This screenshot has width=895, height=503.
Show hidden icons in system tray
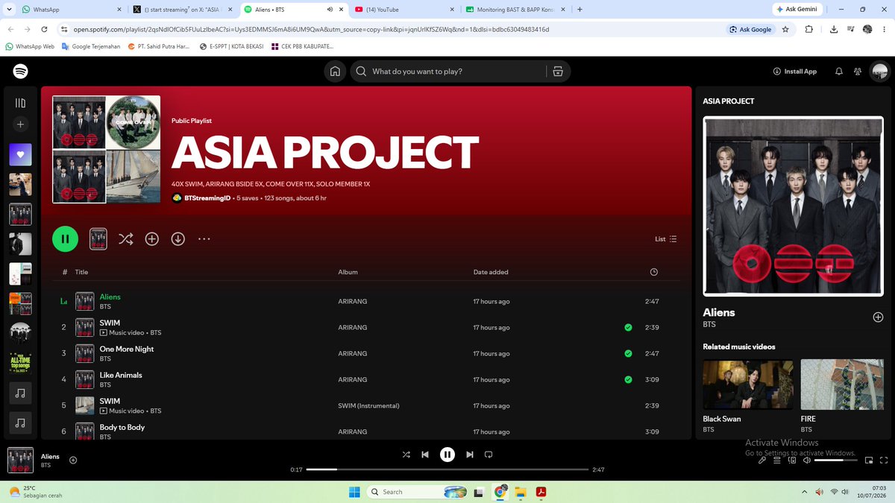804,492
